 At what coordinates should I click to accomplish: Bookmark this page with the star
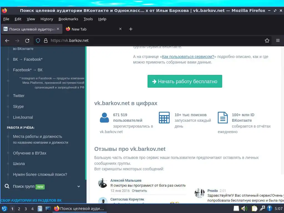[x=267, y=40]
